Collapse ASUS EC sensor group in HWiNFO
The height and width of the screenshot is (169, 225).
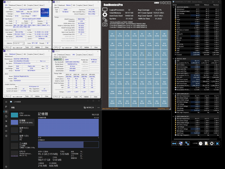[173, 59]
